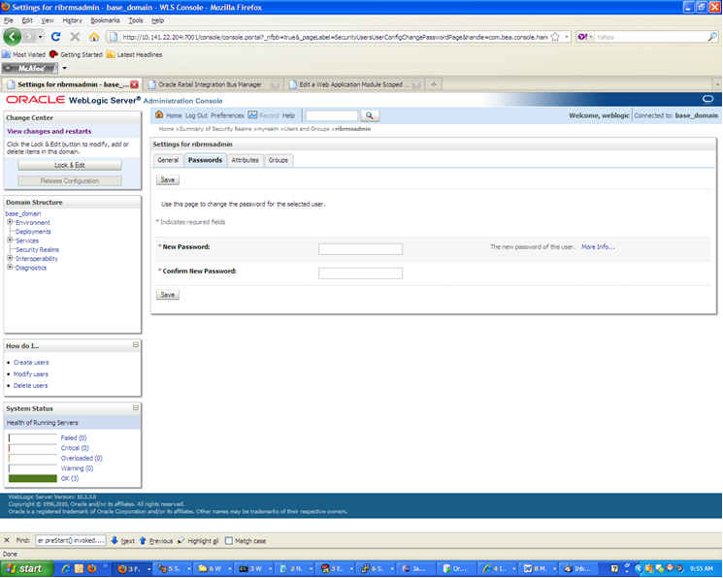723x578 pixels.
Task: Click the Overloaded (0) status link
Action: 82,458
